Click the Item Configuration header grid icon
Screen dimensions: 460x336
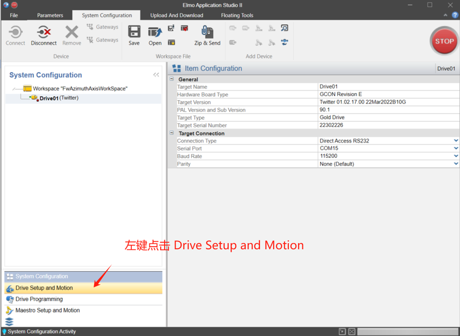pyautogui.click(x=176, y=68)
